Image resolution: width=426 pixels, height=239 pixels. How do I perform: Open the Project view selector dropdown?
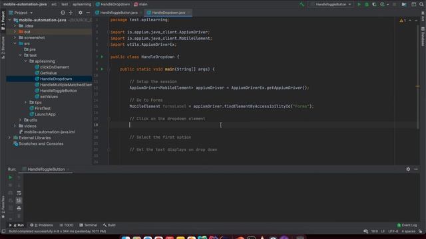click(x=21, y=13)
